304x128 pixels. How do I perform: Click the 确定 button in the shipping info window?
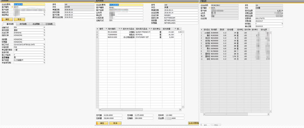(7, 19)
